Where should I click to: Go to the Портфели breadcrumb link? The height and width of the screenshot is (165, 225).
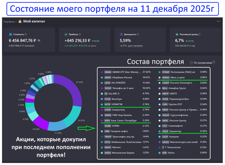point(9,22)
